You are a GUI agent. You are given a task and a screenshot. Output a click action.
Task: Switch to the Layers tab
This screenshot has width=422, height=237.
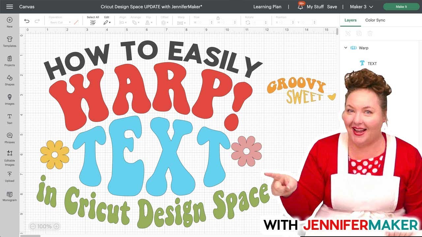pyautogui.click(x=350, y=20)
